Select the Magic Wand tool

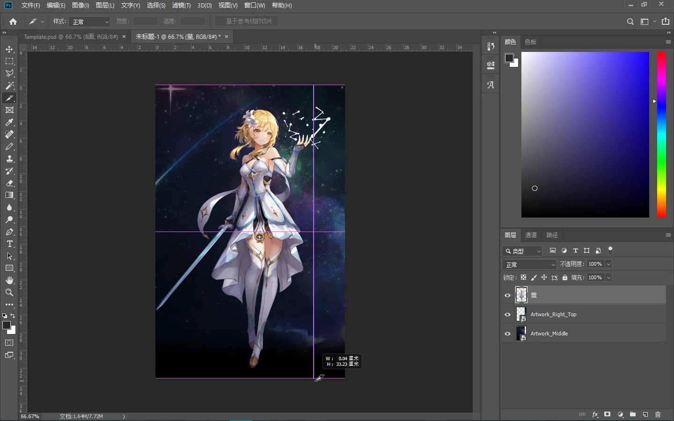tap(9, 86)
